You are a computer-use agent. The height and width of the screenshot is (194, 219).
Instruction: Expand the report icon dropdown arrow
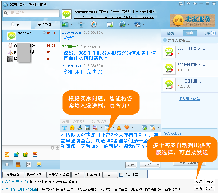[143, 24]
